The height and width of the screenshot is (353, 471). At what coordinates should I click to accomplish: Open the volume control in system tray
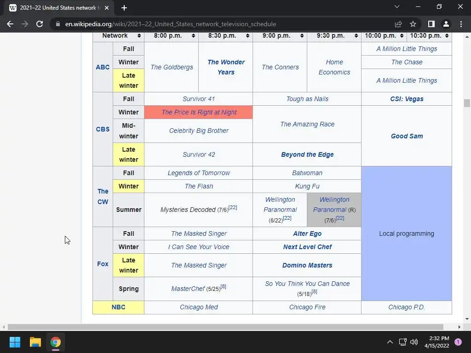(414, 342)
